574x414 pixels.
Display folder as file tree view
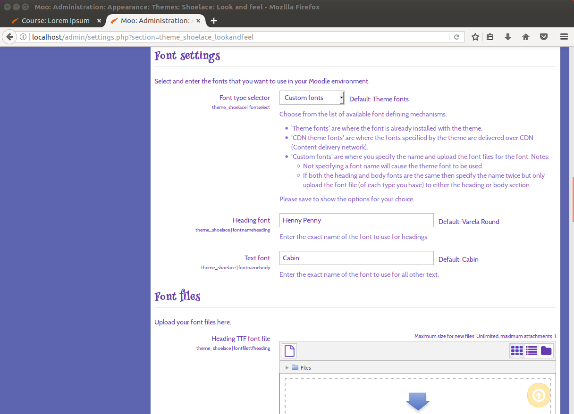click(546, 351)
